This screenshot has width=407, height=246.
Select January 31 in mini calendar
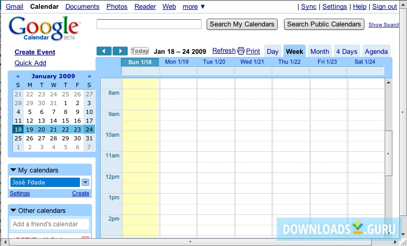[89, 138]
